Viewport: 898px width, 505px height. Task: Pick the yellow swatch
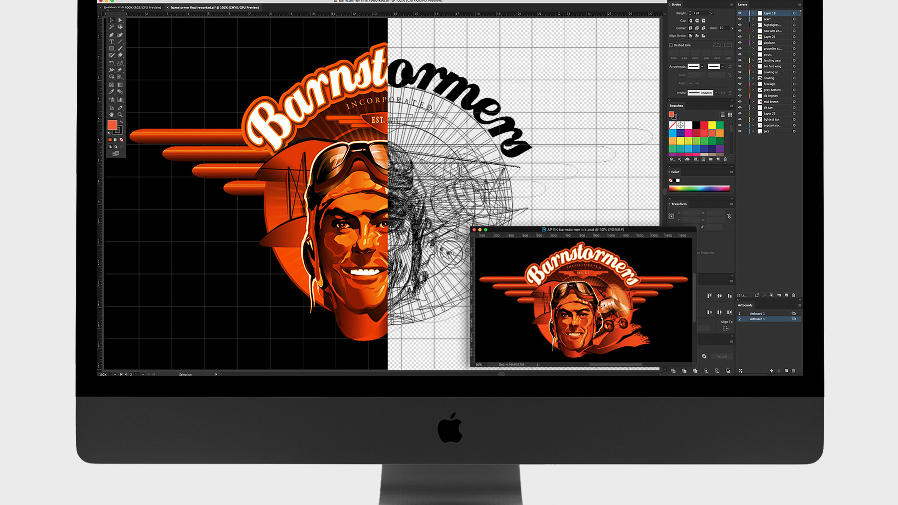pos(712,125)
